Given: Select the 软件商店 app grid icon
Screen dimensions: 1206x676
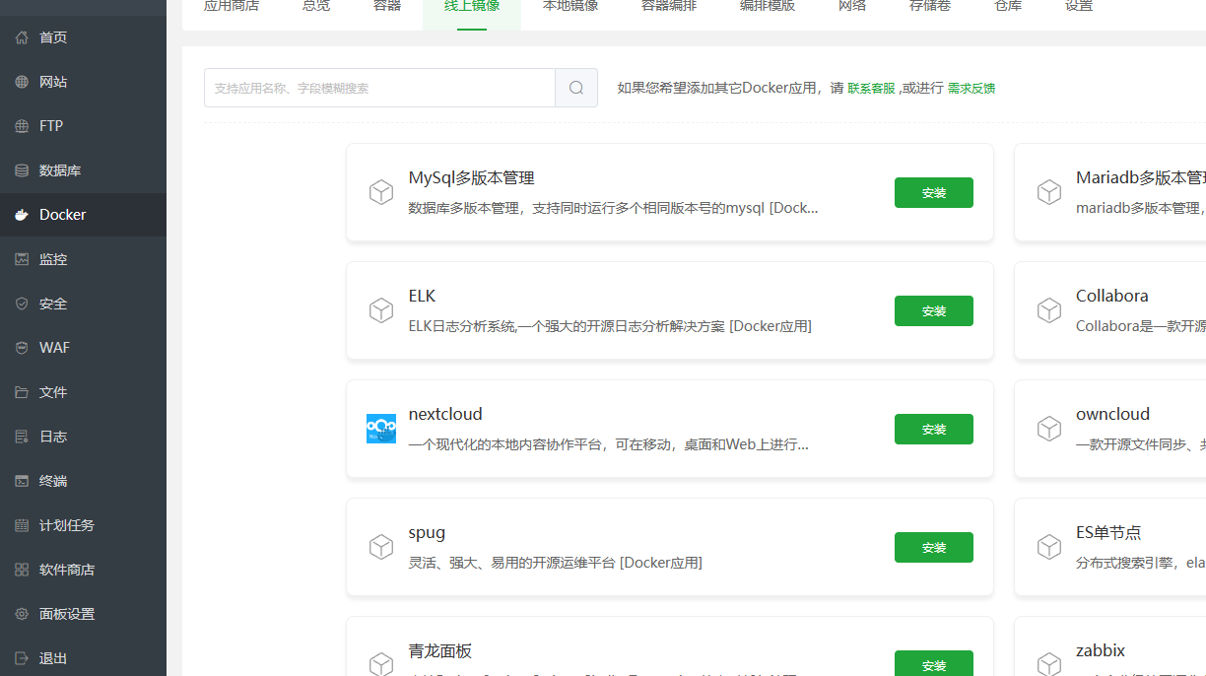Looking at the screenshot, I should click(x=22, y=570).
